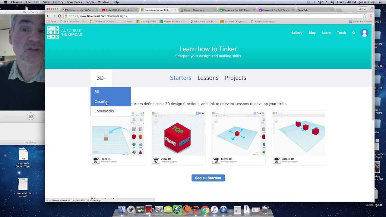Switch to the TinkerCAD_Circuits YouTube tab
The height and width of the screenshot is (217, 386).
coord(119,10)
